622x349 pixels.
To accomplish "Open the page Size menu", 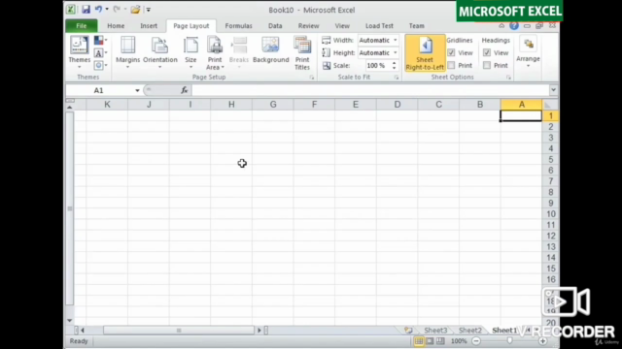I will pyautogui.click(x=190, y=52).
